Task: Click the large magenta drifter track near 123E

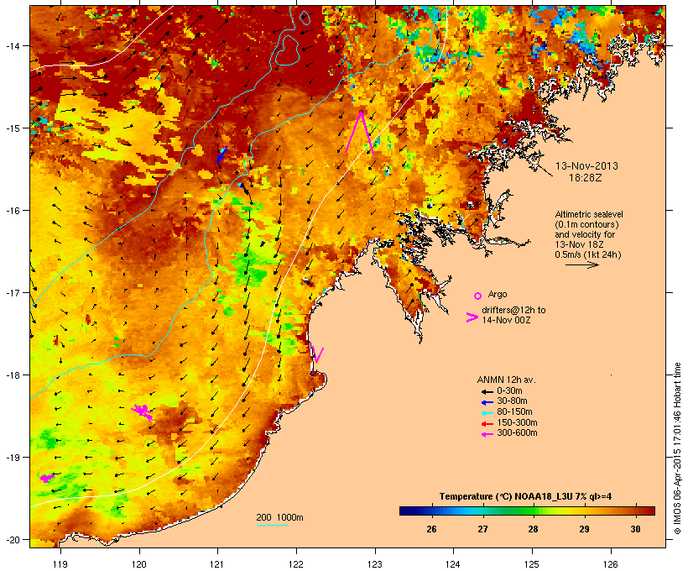Action: (x=359, y=133)
